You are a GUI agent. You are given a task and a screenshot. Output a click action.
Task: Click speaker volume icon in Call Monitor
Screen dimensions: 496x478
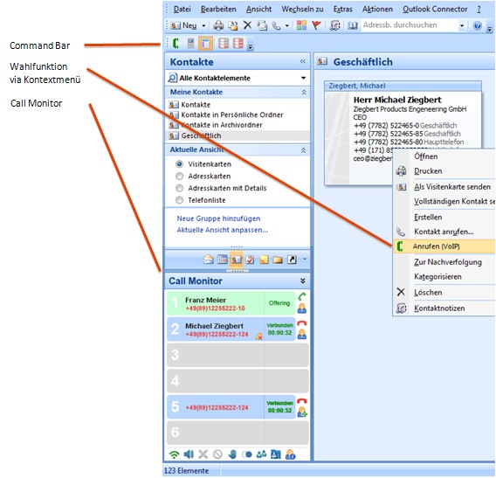point(189,454)
